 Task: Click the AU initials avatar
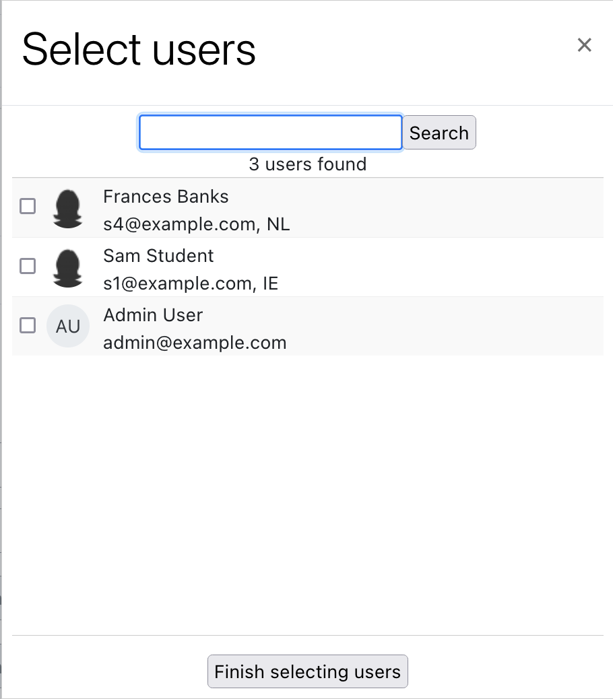point(68,326)
